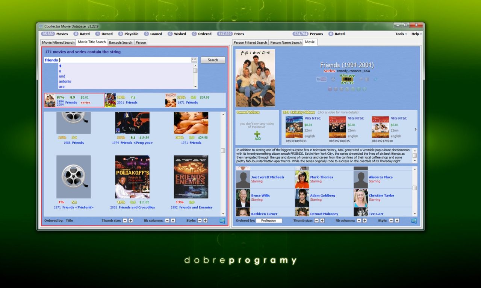481x288 pixels.
Task: Click the blue play arrow icon beside IMDb
Action: [x=375, y=79]
